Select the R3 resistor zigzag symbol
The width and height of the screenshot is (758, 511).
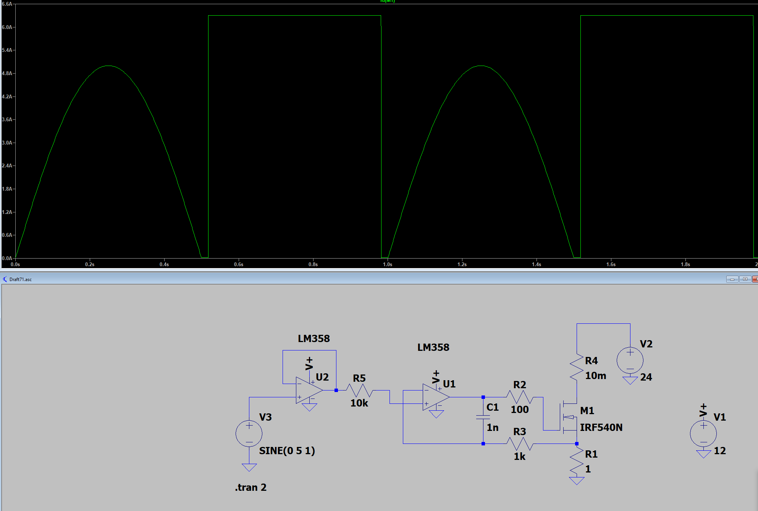pyautogui.click(x=520, y=444)
